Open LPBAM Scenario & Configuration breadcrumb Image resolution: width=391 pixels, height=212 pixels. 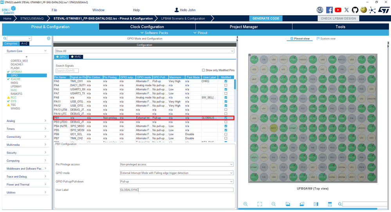(183, 18)
